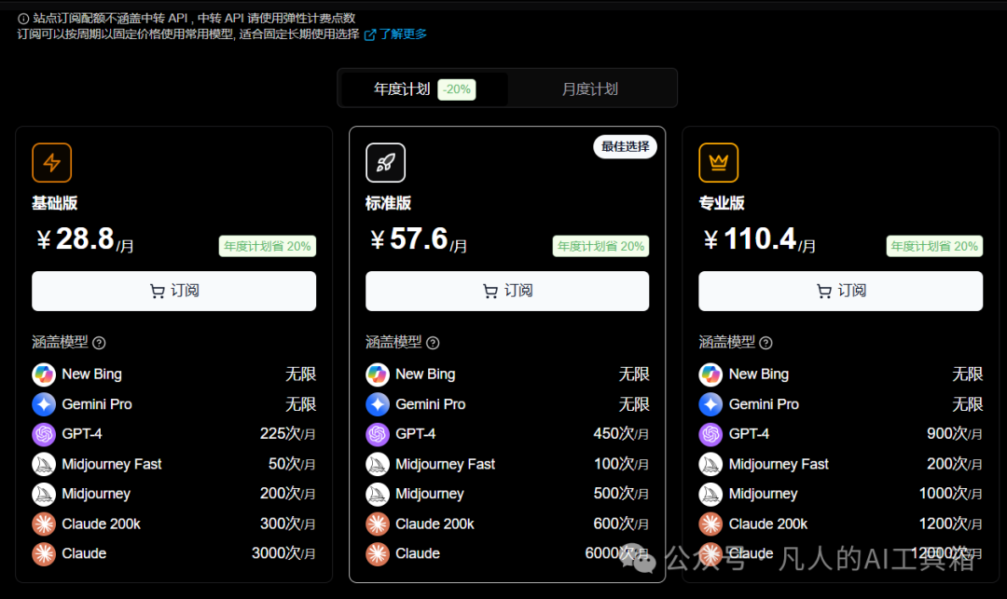Viewport: 1007px width, 599px height.
Task: Switch to the 月度计划 tab
Action: pyautogui.click(x=589, y=89)
